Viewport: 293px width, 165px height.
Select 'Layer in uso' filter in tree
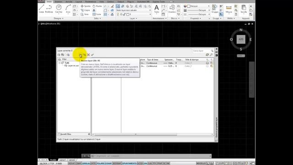pos(72,66)
